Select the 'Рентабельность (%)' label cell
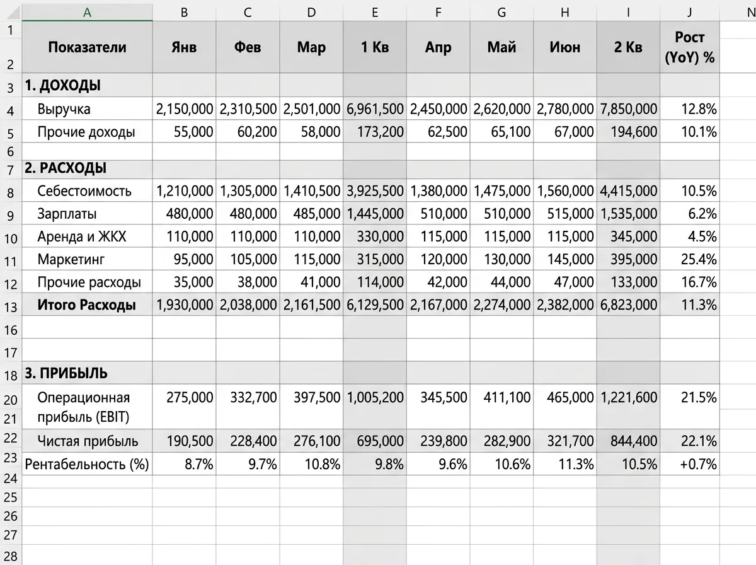 click(88, 465)
